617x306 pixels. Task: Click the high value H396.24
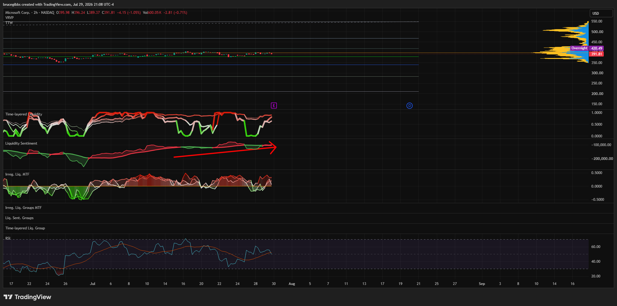[78, 13]
